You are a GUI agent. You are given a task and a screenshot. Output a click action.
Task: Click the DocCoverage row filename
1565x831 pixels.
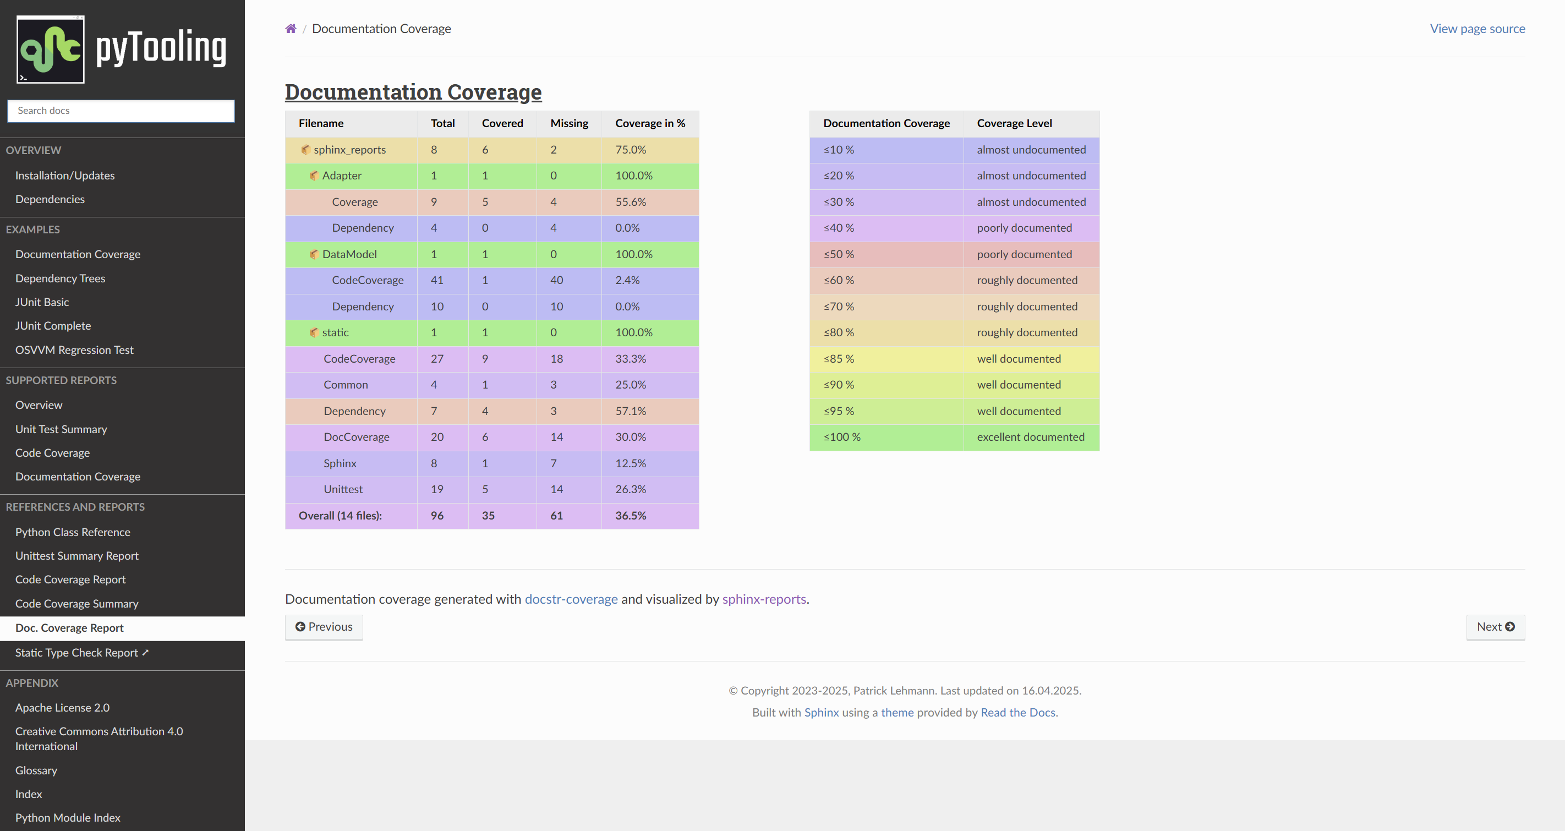tap(351, 437)
